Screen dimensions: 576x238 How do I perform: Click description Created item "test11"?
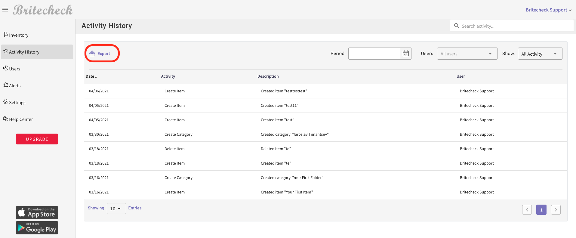[x=279, y=106]
